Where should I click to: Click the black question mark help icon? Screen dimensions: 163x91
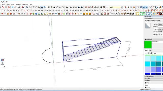coord(142,10)
